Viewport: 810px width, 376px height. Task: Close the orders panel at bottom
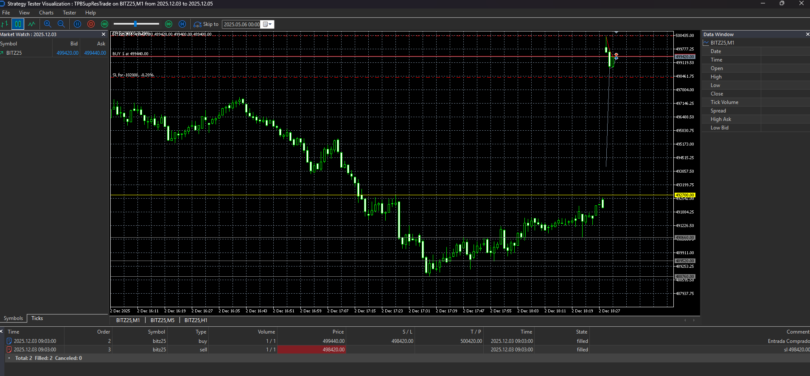pyautogui.click(x=1, y=331)
